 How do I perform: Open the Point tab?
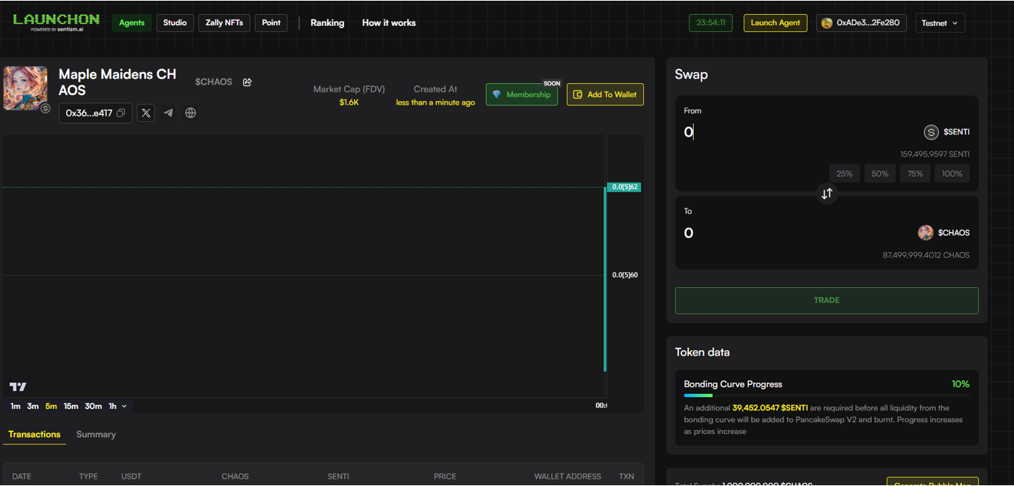coord(271,23)
